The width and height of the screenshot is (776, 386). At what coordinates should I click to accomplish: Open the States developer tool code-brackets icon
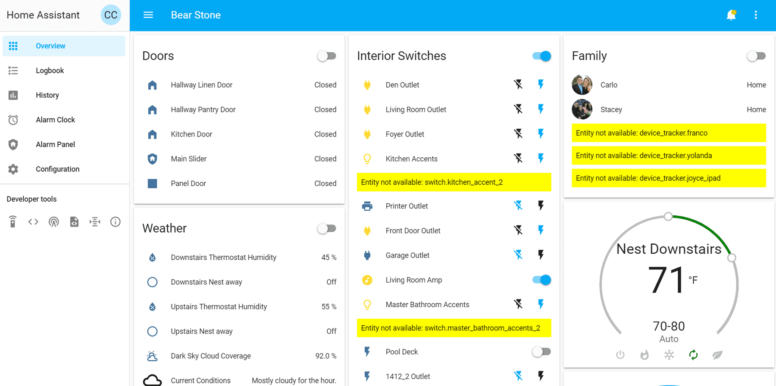tap(33, 222)
